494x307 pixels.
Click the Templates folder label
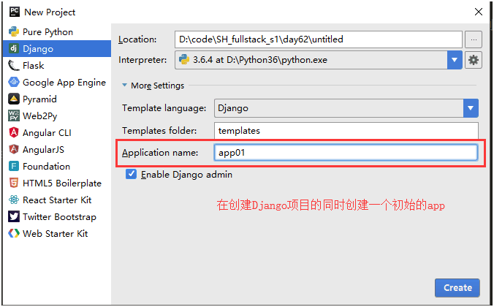(159, 131)
